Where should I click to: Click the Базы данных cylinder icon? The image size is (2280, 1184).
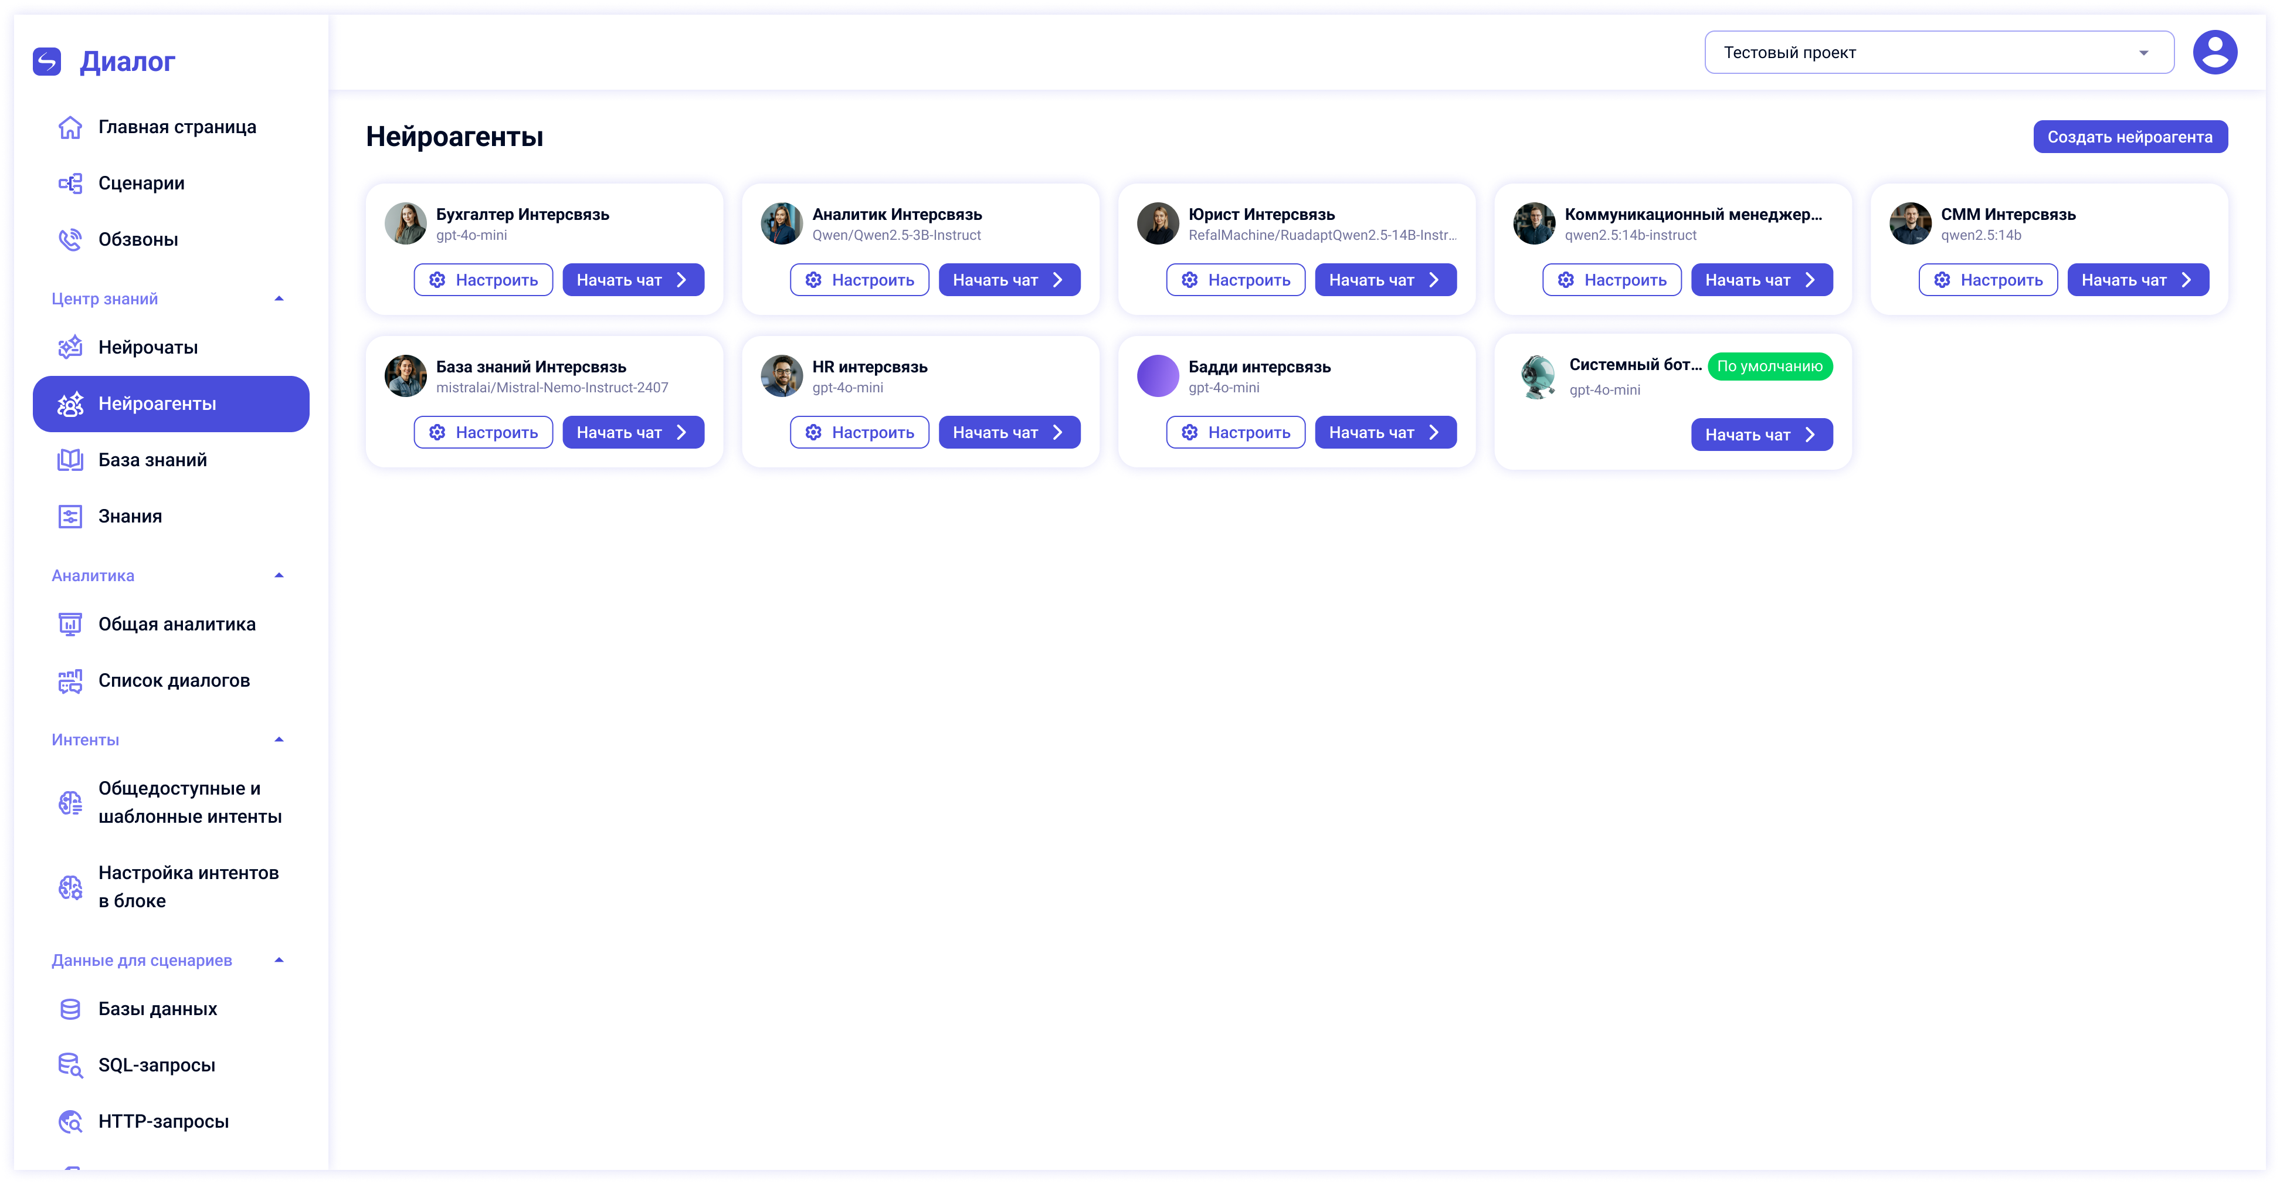[x=71, y=1010]
